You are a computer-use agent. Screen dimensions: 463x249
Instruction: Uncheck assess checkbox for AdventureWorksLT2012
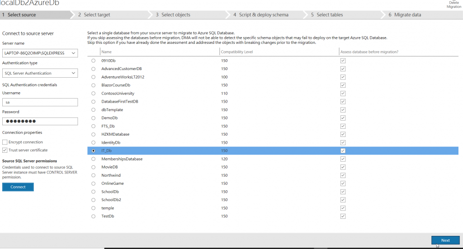[343, 77]
